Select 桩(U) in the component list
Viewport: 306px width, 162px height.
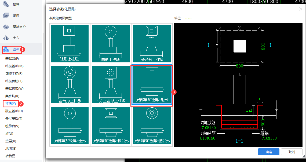tap(9, 134)
